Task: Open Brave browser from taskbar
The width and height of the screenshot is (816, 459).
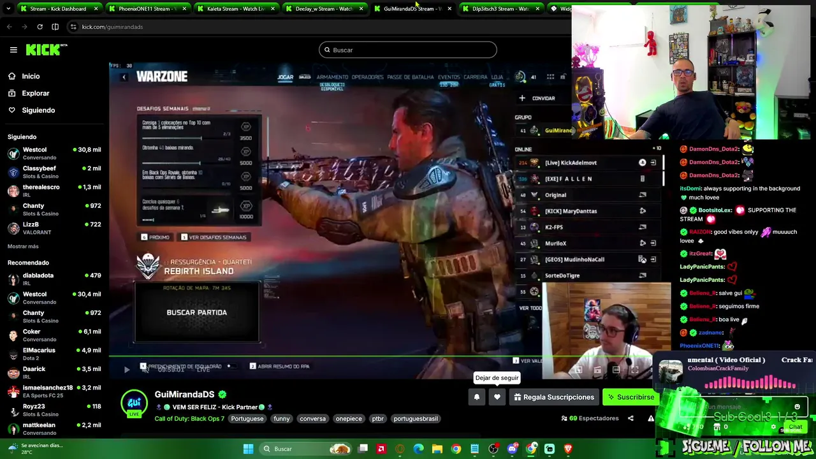Action: coord(567,449)
